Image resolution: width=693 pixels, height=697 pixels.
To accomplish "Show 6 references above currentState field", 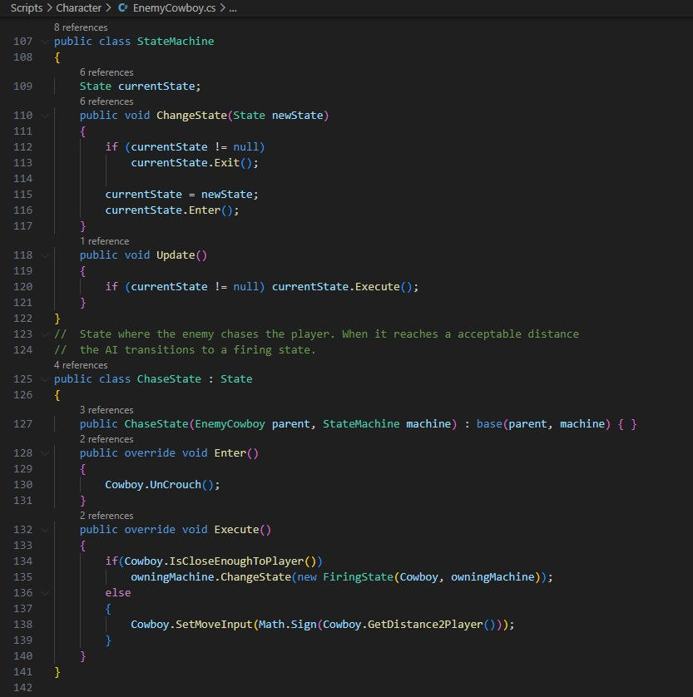I will pyautogui.click(x=106, y=72).
